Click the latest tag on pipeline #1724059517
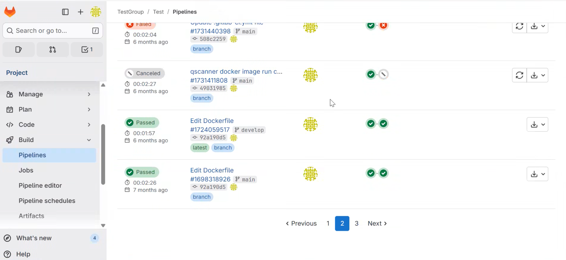This screenshot has height=260, width=566. pos(200,148)
